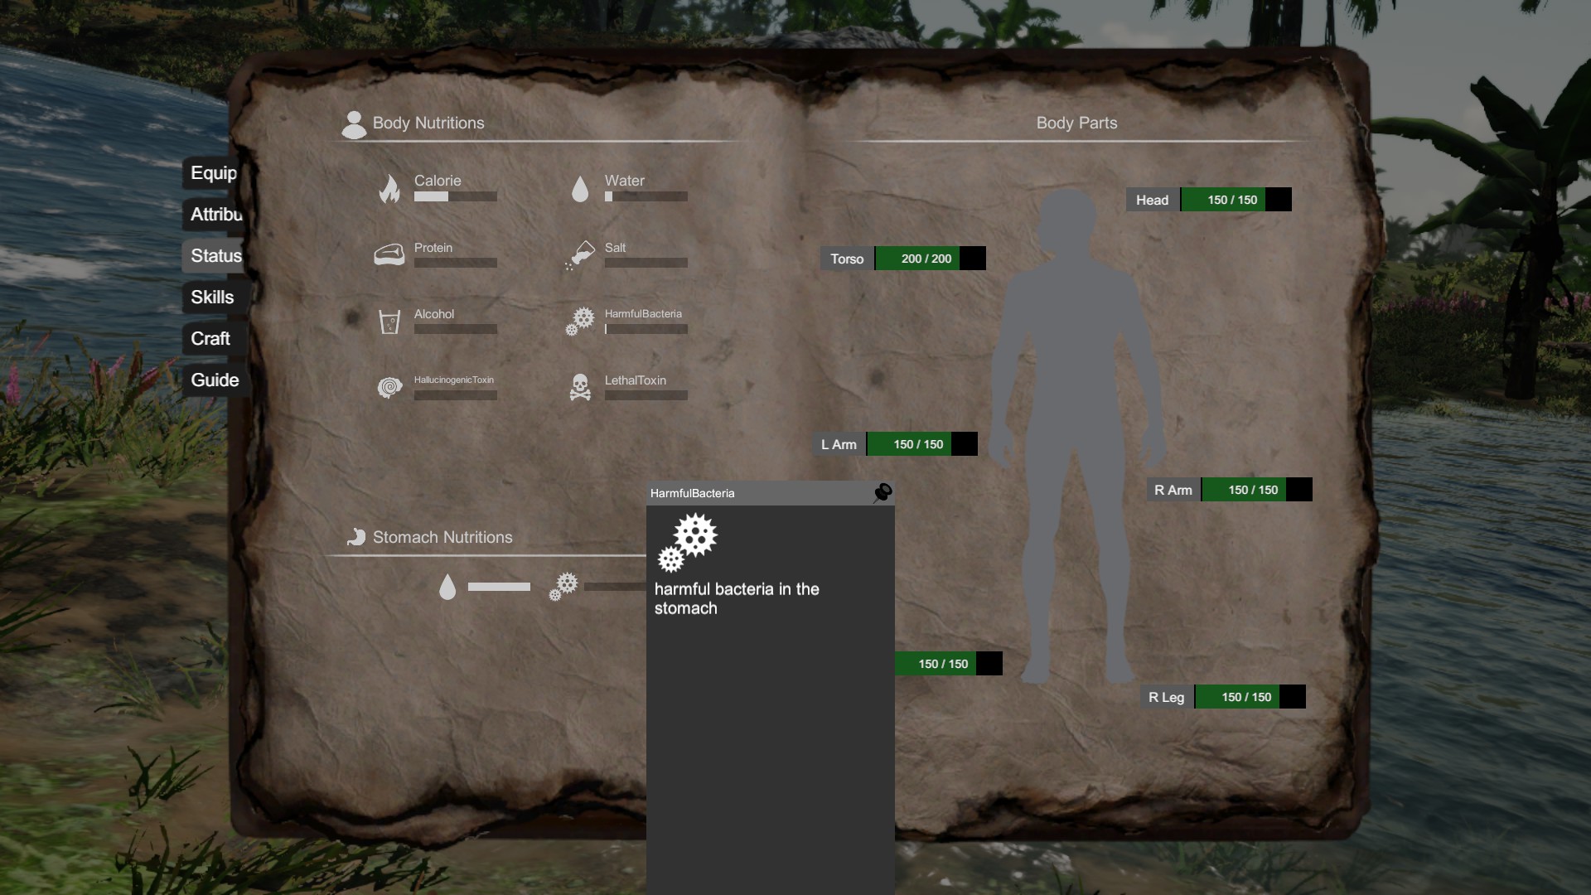The width and height of the screenshot is (1591, 895).
Task: Click the HallucinogenicToxin spiral icon
Action: pyautogui.click(x=389, y=387)
